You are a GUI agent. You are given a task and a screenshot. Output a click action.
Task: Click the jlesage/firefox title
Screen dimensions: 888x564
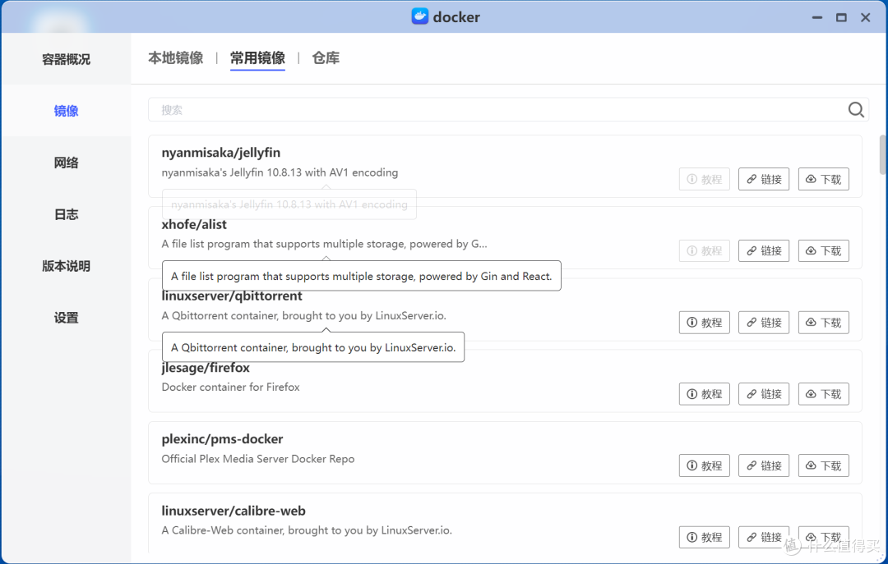[x=206, y=368]
